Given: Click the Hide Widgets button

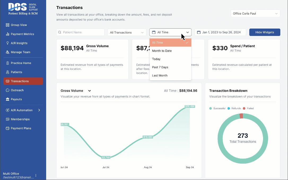Looking at the screenshot, I should click(x=264, y=32).
